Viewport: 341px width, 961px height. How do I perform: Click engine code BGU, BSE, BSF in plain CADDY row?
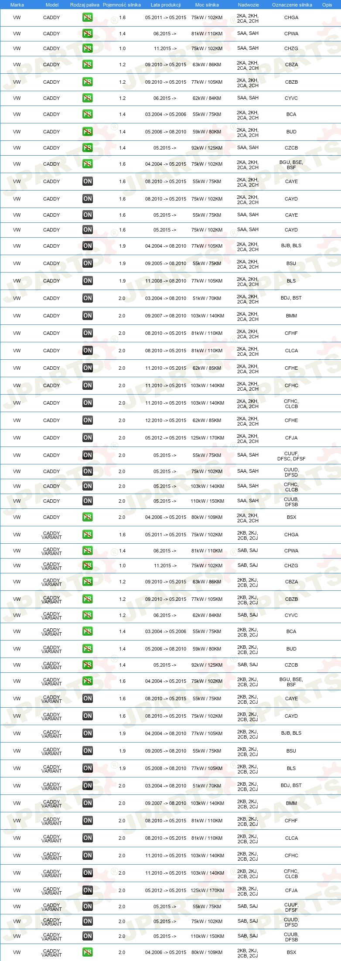pyautogui.click(x=291, y=164)
